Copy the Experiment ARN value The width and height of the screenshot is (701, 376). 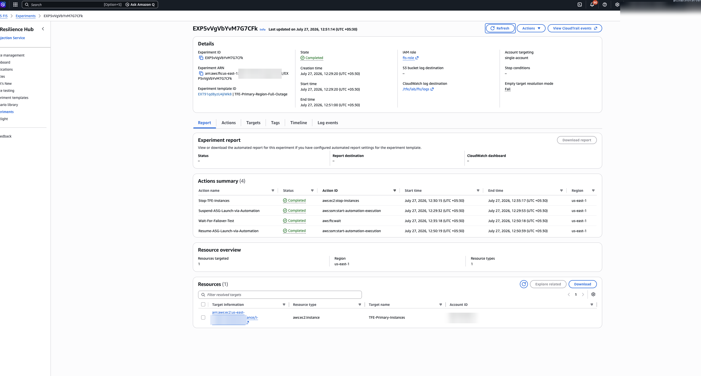coord(201,74)
